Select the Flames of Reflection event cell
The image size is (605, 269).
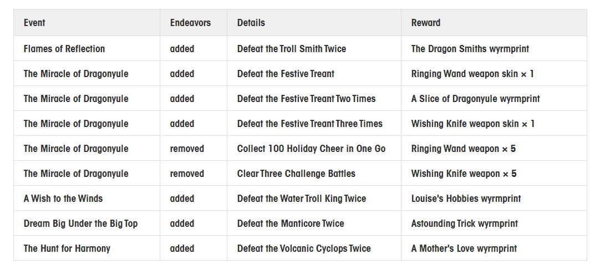click(64, 49)
